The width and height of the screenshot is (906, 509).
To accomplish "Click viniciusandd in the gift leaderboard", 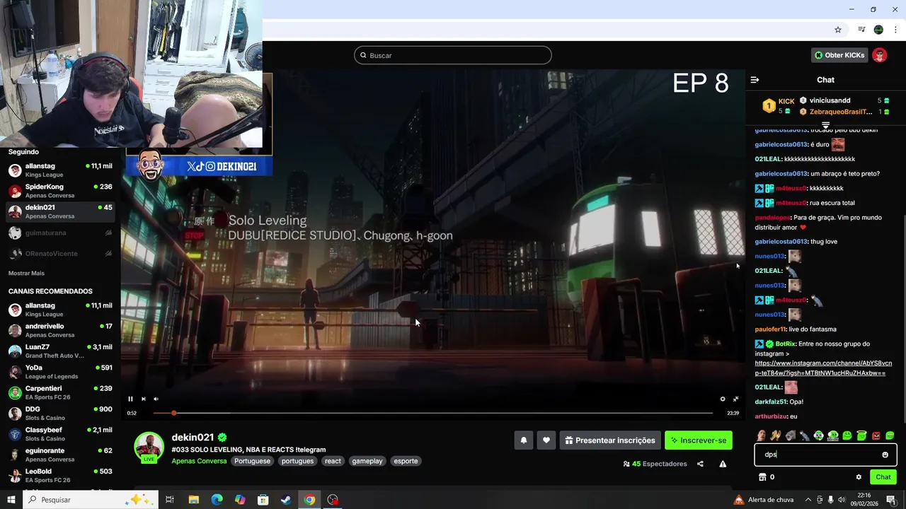I will coord(830,100).
